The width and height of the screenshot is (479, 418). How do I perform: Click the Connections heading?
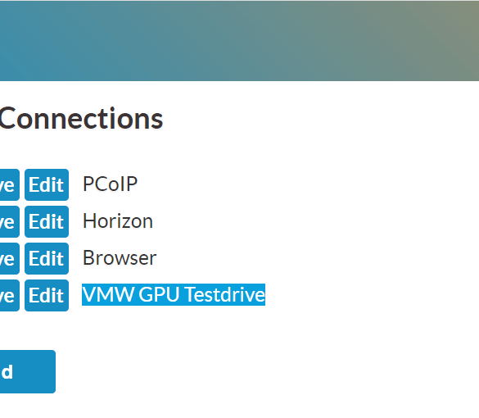[x=81, y=119]
